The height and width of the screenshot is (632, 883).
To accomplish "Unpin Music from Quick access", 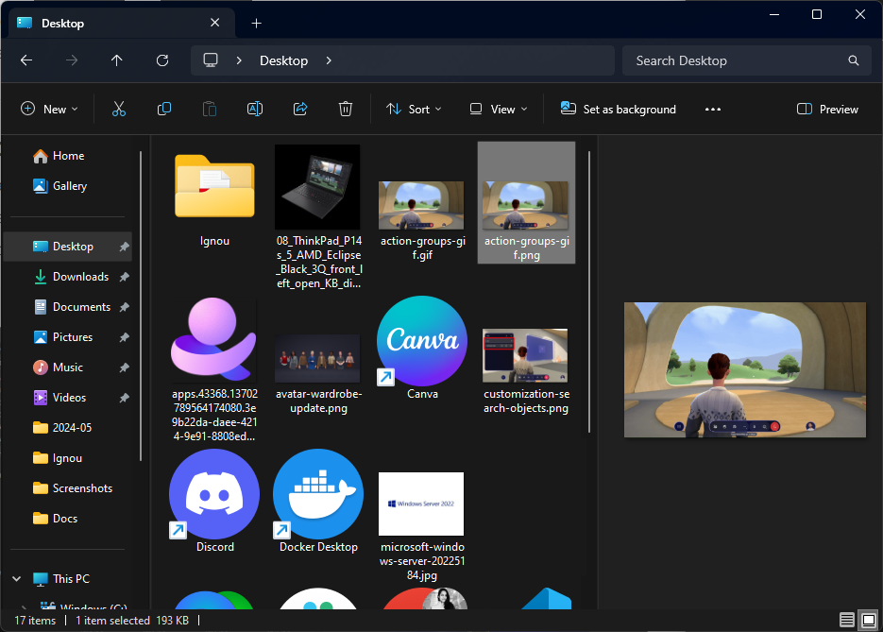I will click(124, 367).
